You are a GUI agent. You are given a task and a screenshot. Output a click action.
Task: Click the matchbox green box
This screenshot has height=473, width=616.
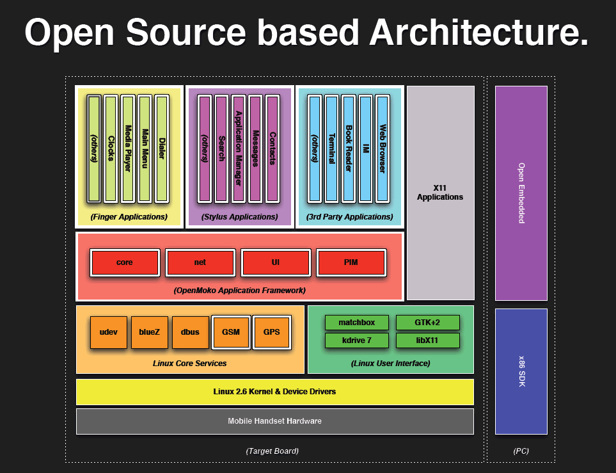coord(357,323)
